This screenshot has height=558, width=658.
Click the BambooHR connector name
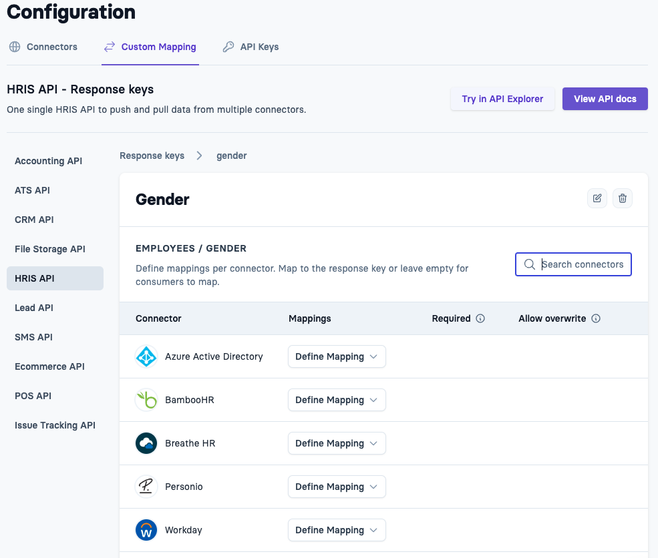(x=189, y=400)
